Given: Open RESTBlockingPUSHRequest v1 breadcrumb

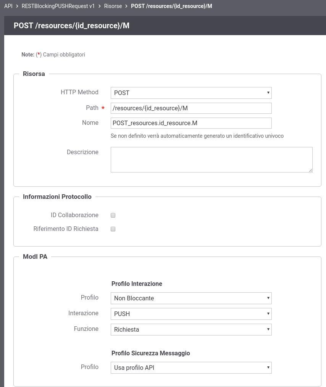Looking at the screenshot, I should (58, 6).
